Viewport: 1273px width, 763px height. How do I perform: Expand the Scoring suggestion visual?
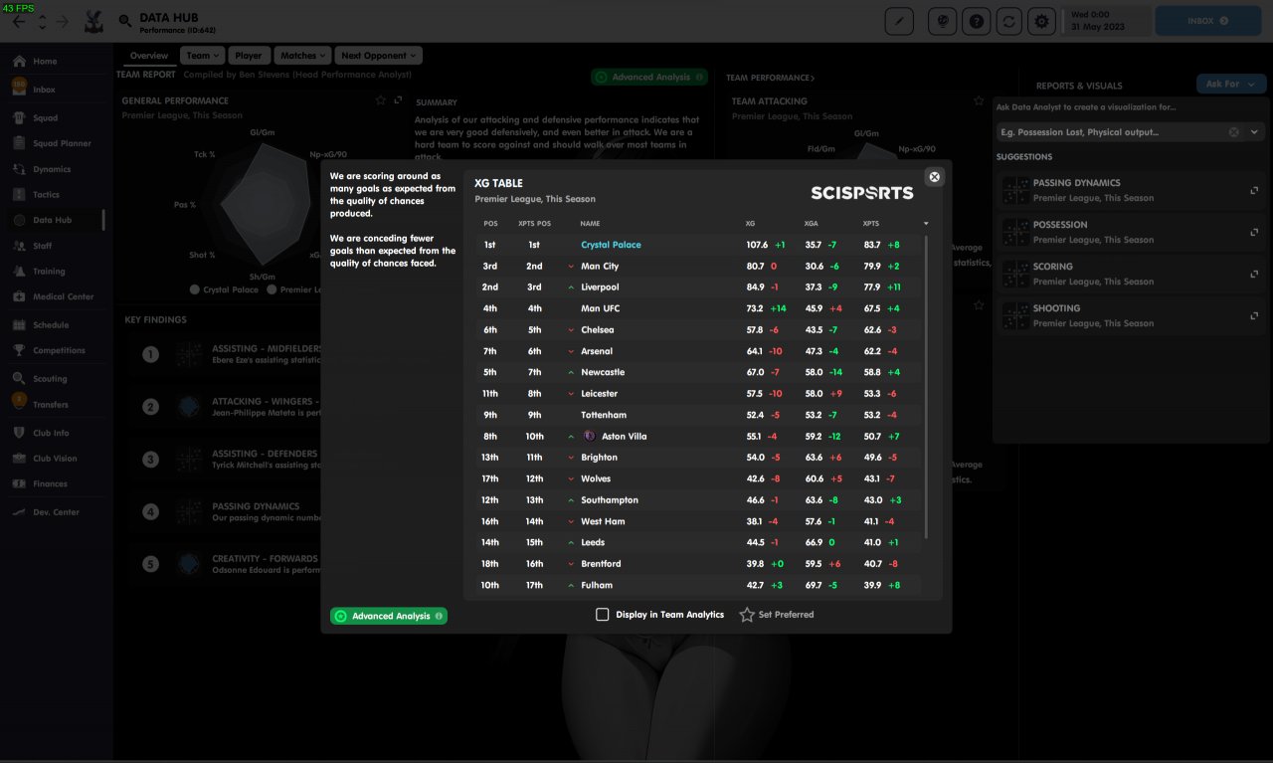[1254, 274]
